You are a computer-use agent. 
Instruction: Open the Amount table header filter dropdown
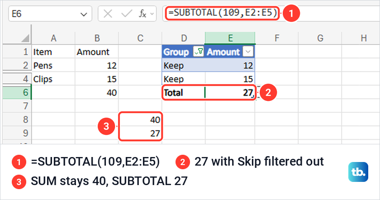coord(248,52)
